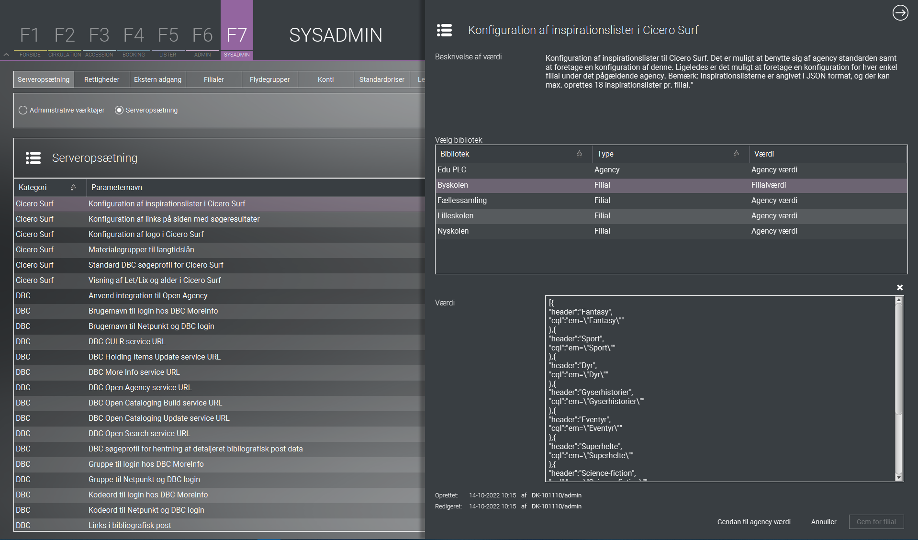Select the Administrative værktøjer radio button

click(23, 110)
